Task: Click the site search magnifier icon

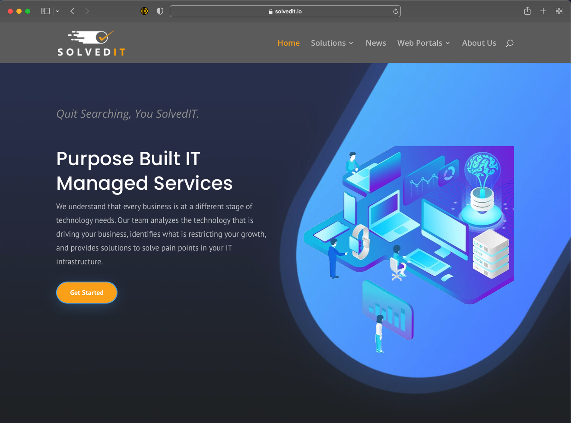Action: [x=510, y=43]
